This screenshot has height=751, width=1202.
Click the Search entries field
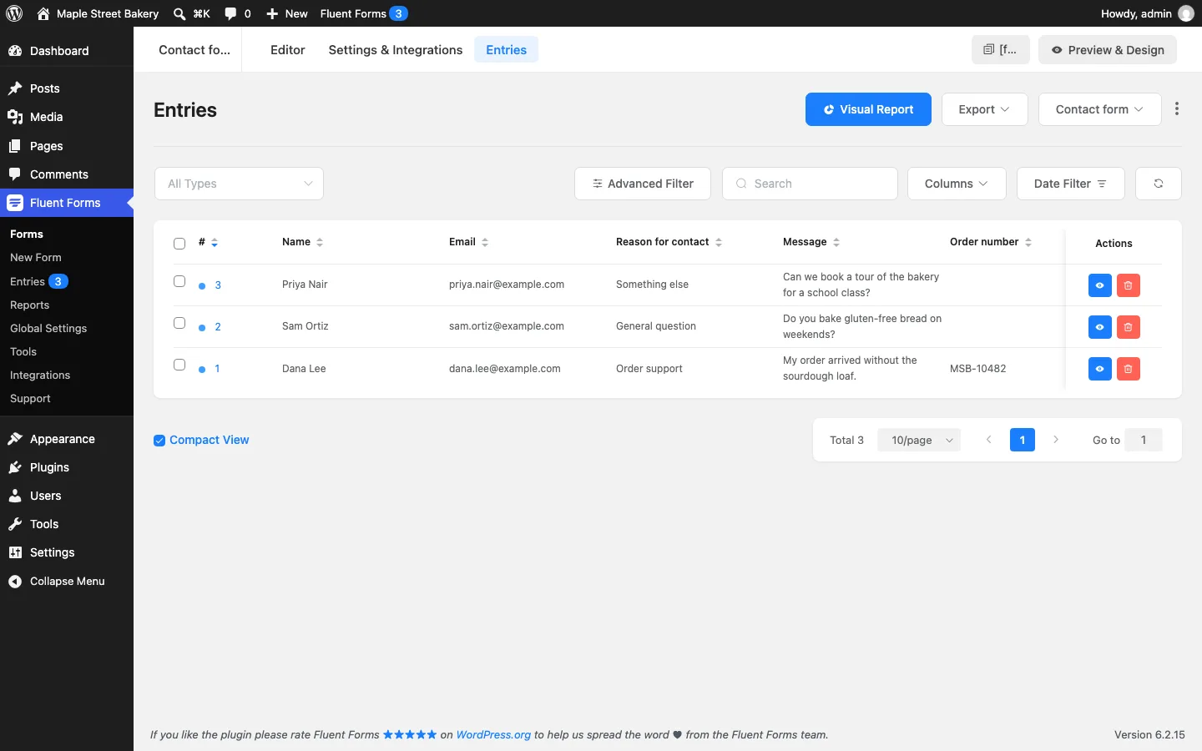810,184
